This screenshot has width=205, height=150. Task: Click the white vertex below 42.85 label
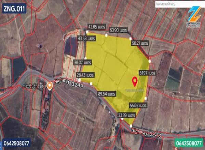pyautogui.click(x=87, y=32)
